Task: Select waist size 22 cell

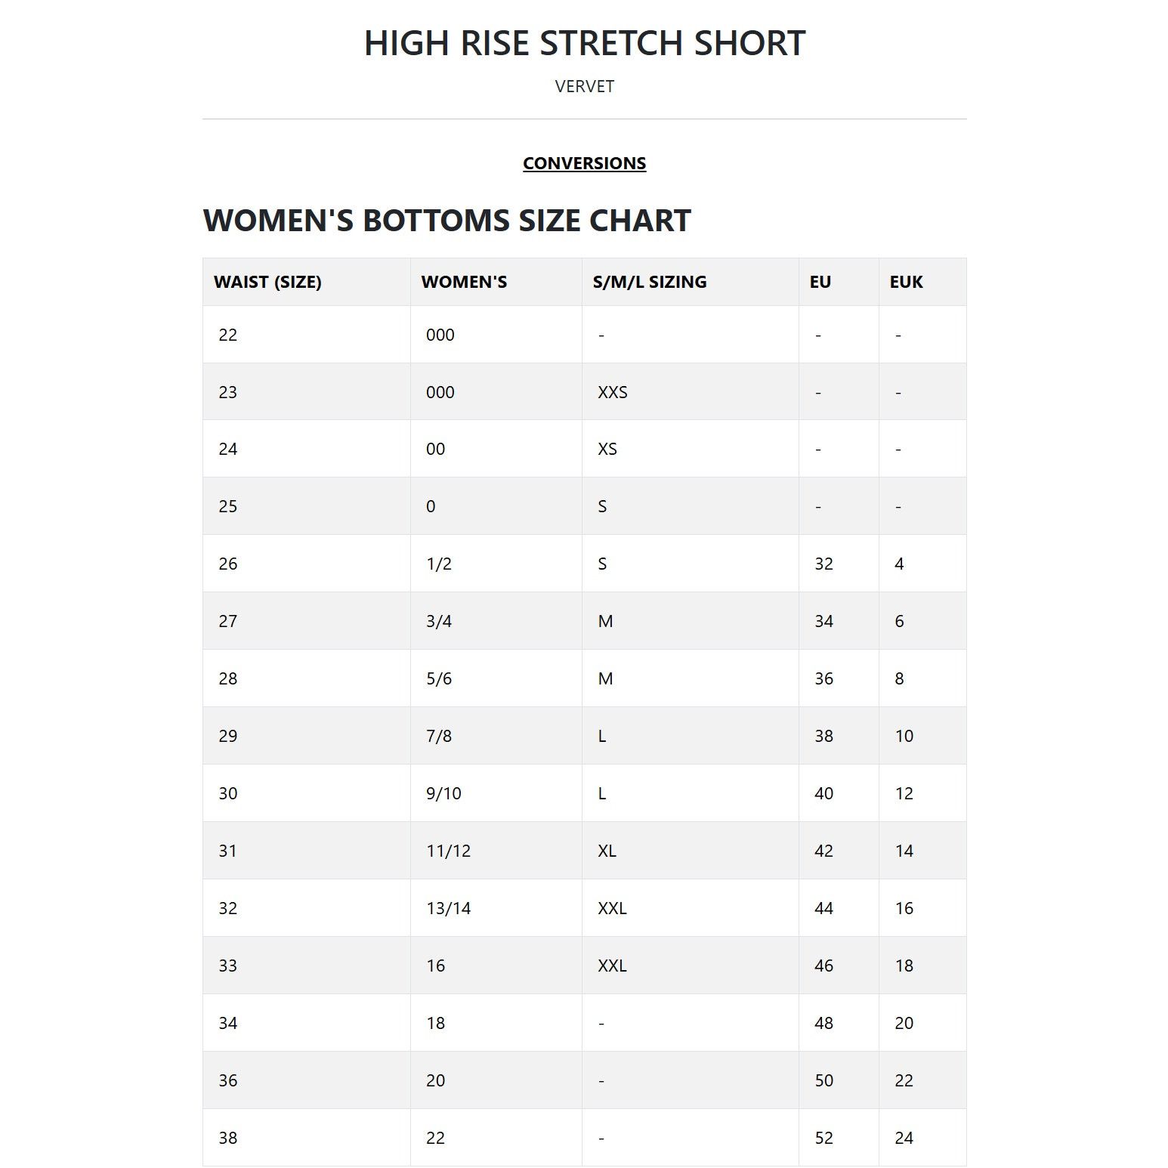Action: coord(307,335)
